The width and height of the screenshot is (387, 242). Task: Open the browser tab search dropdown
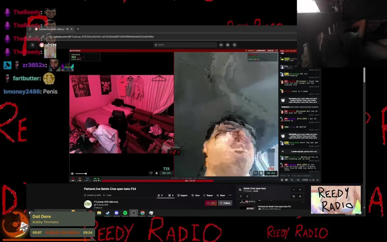[30, 29]
